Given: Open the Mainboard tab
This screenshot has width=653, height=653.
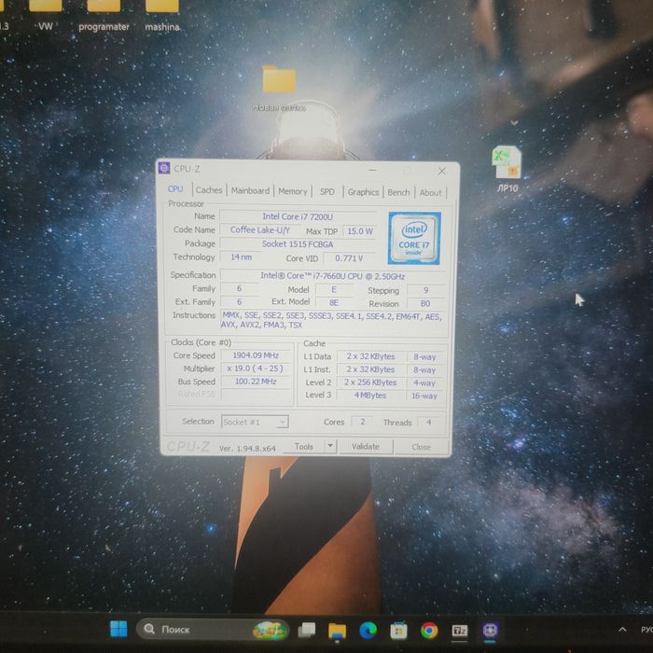Looking at the screenshot, I should tap(250, 190).
